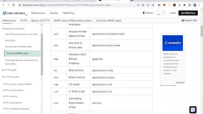Screen dimensions: 203x114
Task: Open the Data URLs sidebar link
Action: coord(10,41)
